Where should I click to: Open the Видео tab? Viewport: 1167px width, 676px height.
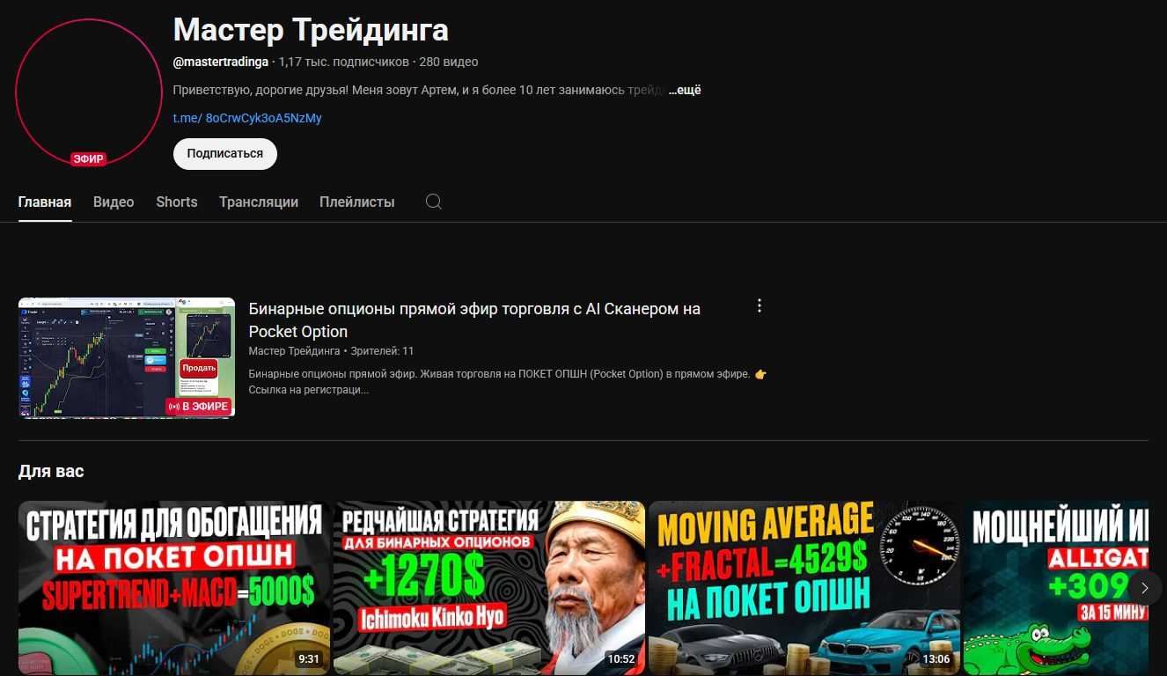[x=114, y=202]
